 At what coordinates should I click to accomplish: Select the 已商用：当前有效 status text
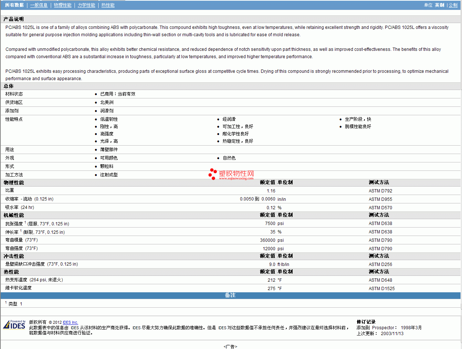coord(118,94)
